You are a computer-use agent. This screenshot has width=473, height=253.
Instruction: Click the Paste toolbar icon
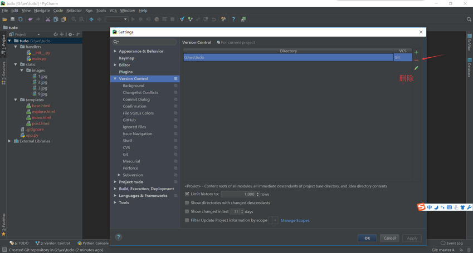64,19
